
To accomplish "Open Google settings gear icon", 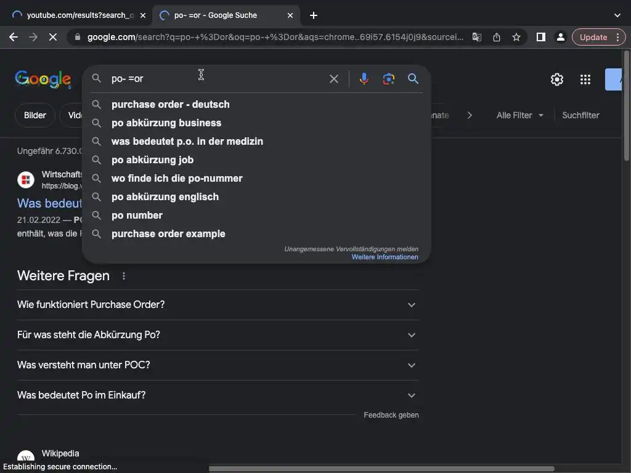I will pyautogui.click(x=557, y=79).
